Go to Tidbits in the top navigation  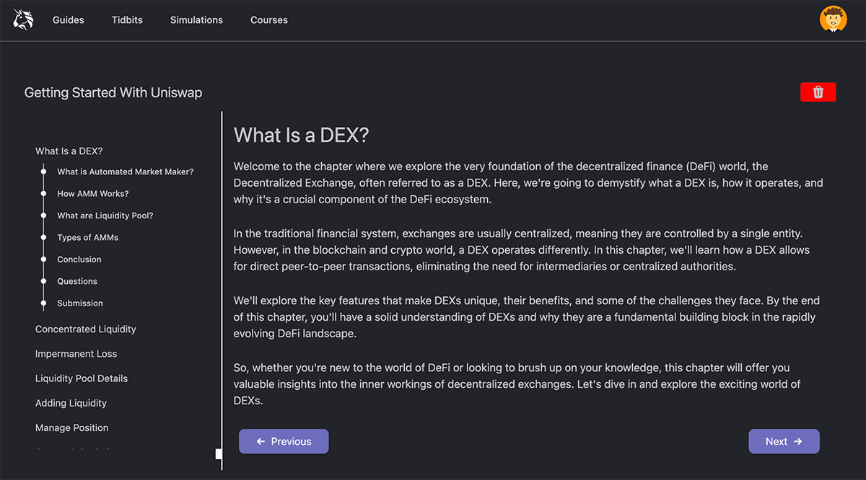(127, 20)
